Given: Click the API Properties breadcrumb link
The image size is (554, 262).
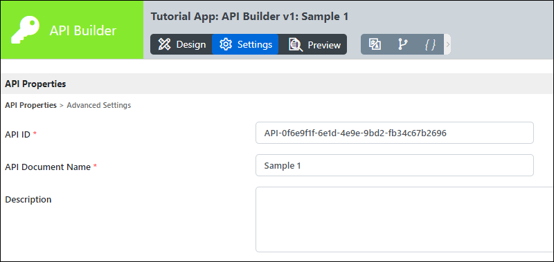Looking at the screenshot, I should 30,105.
